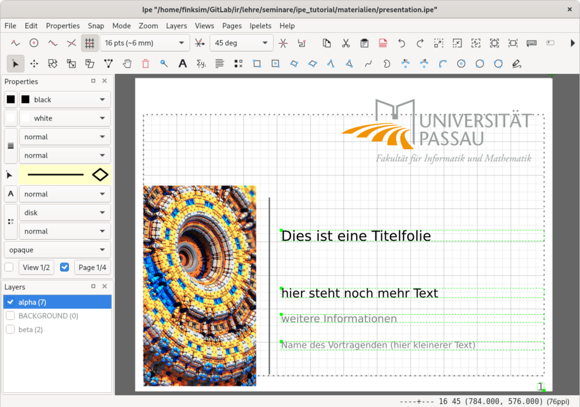Select the Pan (hand) tool
This screenshot has width=580, height=407.
click(x=127, y=63)
